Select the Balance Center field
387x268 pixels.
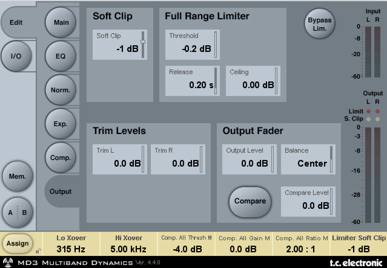coord(308,159)
